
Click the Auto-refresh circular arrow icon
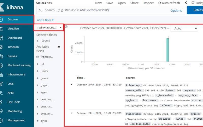160,3
